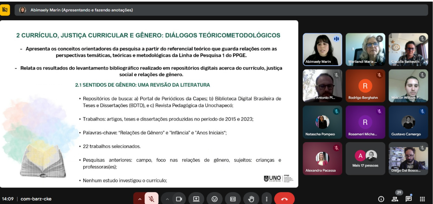This screenshot has height=204, width=433.
Task: Open the emoji reactions button
Action: point(215,199)
